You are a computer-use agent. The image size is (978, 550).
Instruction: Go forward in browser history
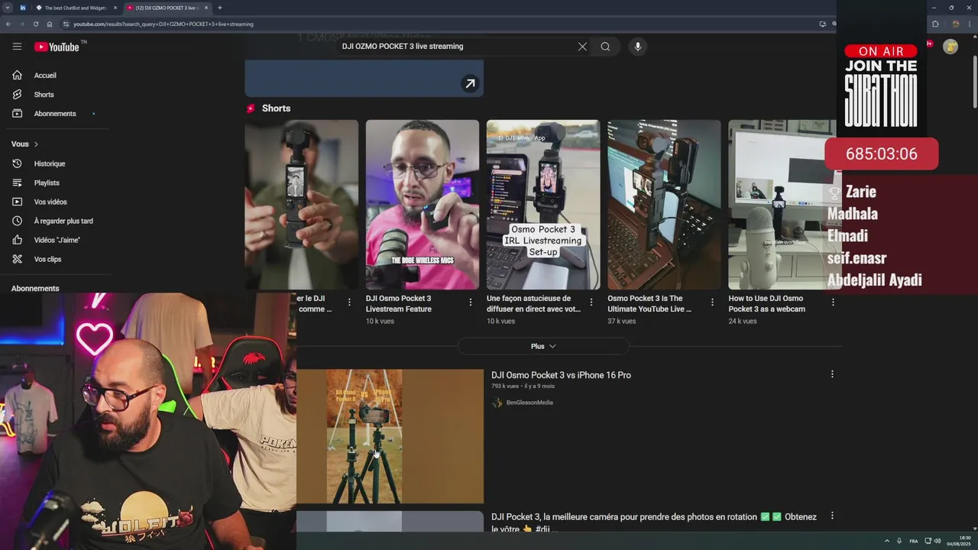pos(21,24)
